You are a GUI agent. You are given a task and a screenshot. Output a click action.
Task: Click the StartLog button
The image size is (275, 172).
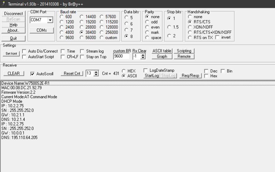coord(152,76)
